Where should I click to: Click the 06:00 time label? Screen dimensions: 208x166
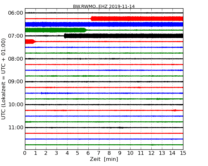pyautogui.click(x=16, y=13)
